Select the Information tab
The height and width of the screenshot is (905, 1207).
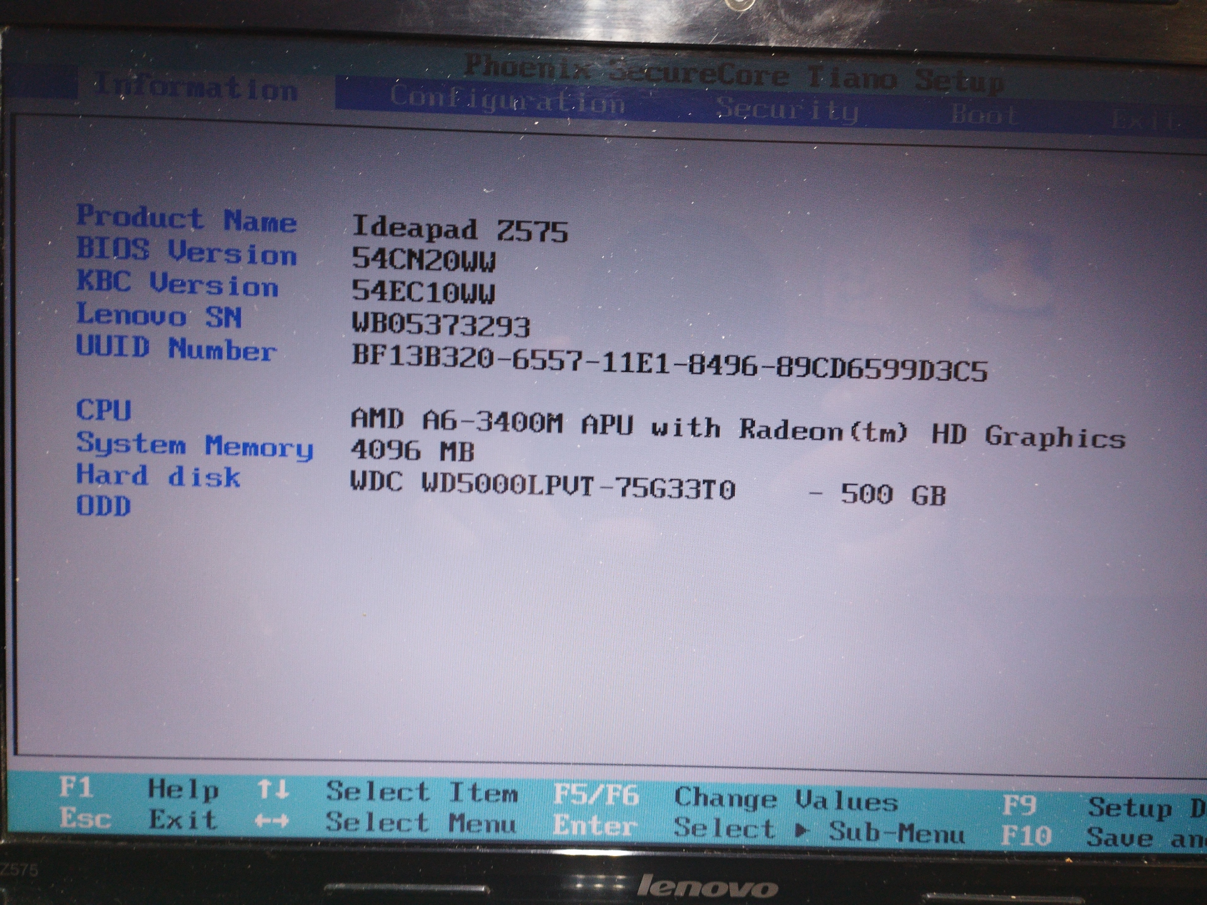tap(196, 87)
